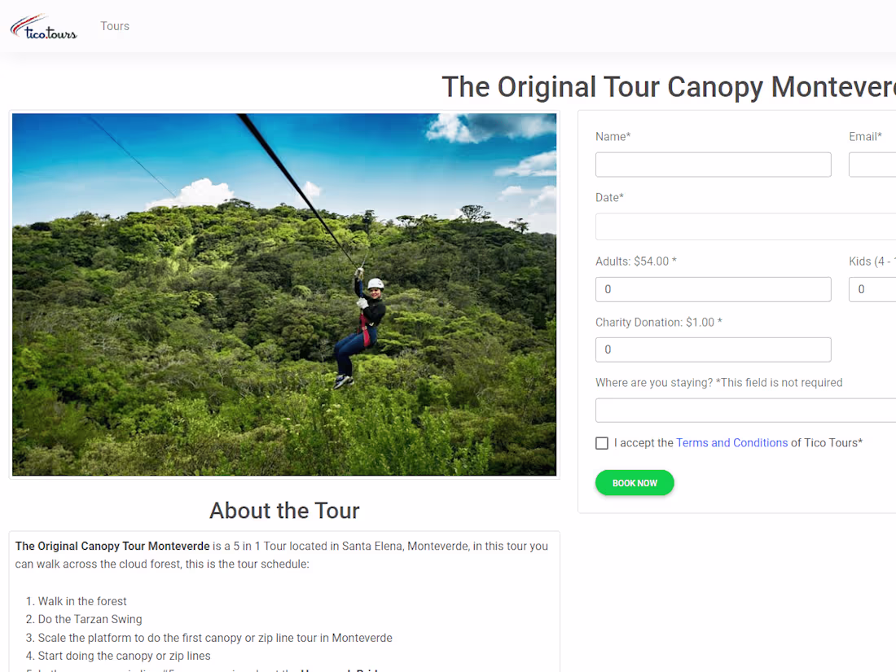Click the 'Do the Tarzan Swing' list item

coord(90,619)
